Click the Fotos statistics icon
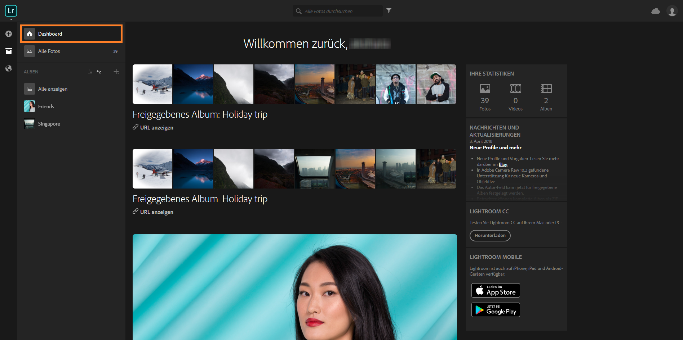The height and width of the screenshot is (340, 683). coord(485,88)
